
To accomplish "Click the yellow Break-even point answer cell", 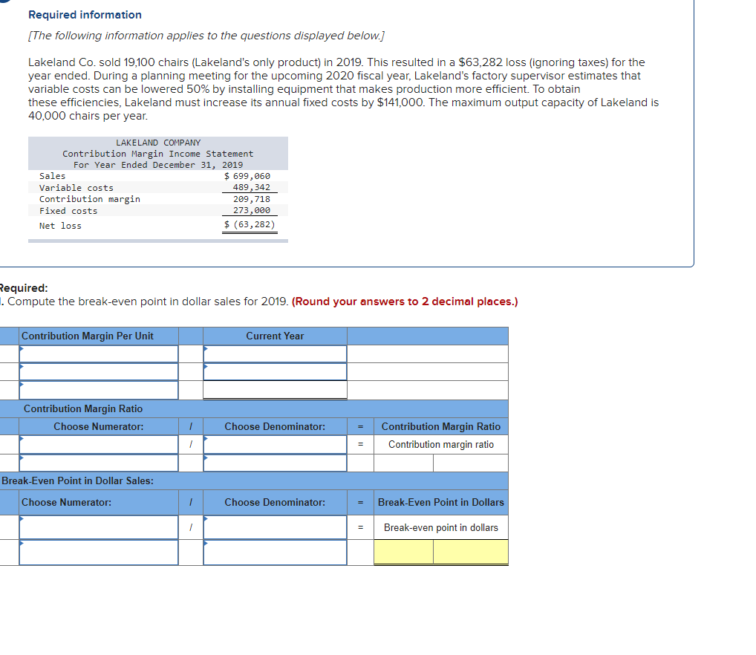I will [405, 551].
